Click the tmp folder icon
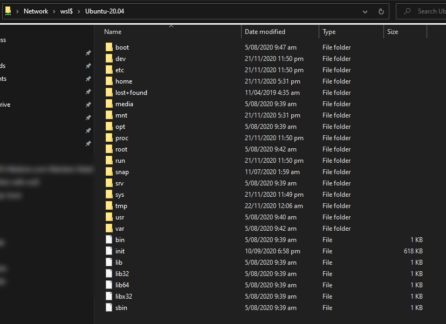This screenshot has width=446, height=324. (109, 206)
